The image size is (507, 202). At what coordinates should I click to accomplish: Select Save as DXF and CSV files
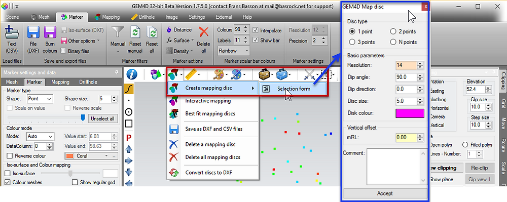click(214, 129)
